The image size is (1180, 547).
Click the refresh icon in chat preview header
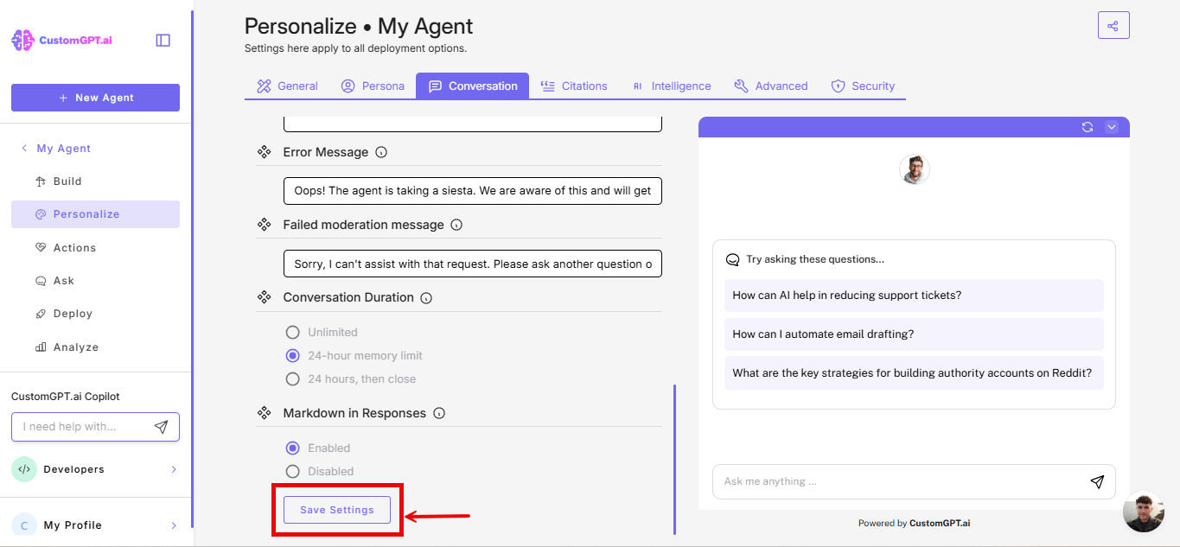1088,127
